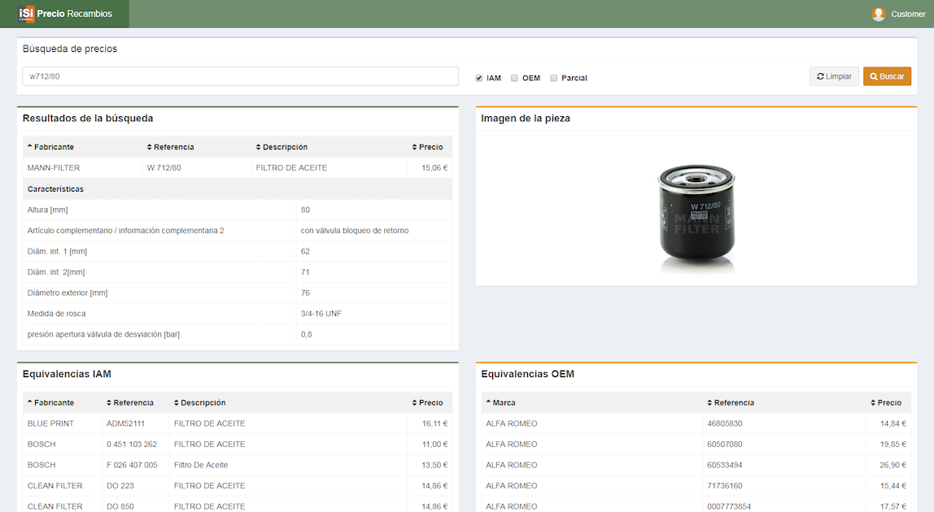Select the Altura [mm] row

(x=237, y=210)
